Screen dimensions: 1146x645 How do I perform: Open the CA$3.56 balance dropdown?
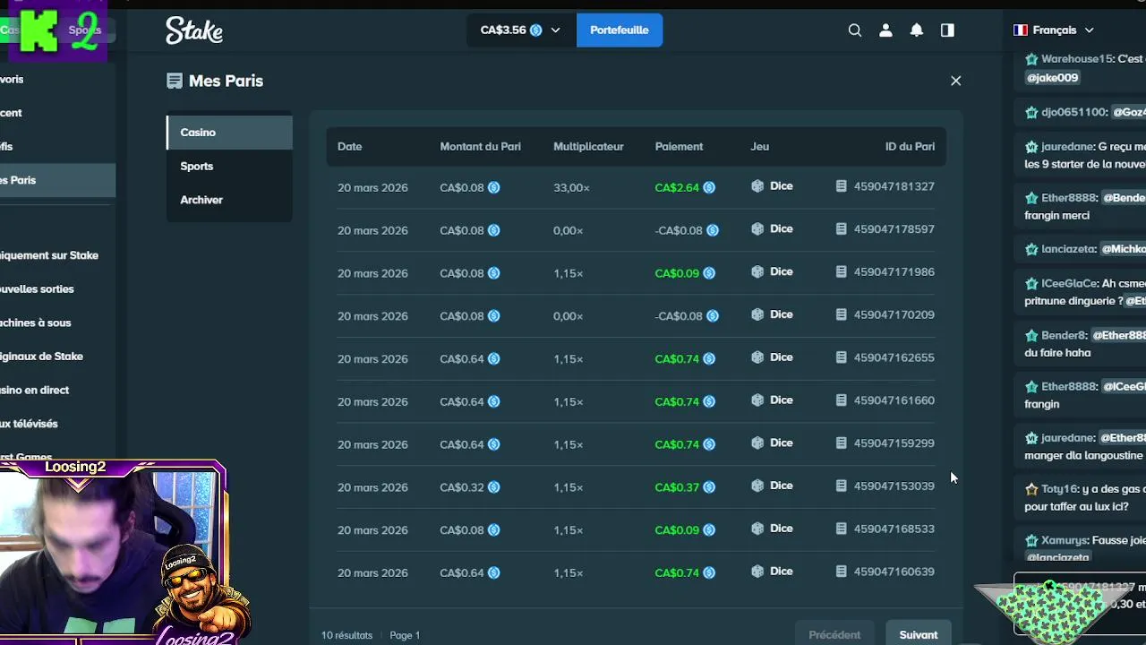(x=521, y=30)
